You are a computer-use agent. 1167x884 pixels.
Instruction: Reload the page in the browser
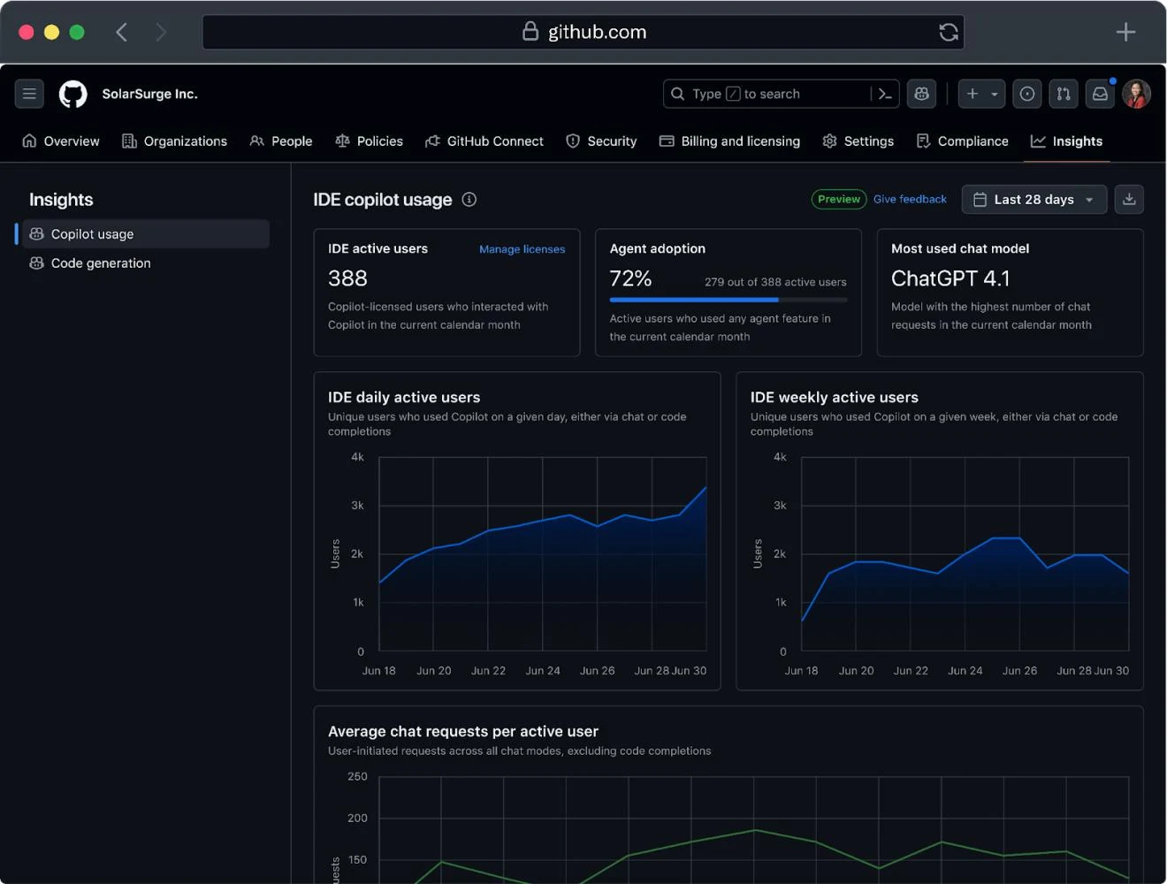click(x=949, y=32)
